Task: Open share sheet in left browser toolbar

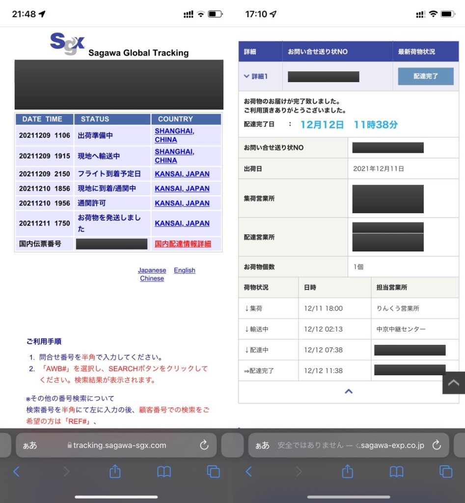Action: pos(115,471)
